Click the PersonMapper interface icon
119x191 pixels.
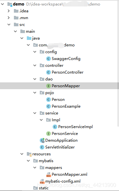(48, 86)
